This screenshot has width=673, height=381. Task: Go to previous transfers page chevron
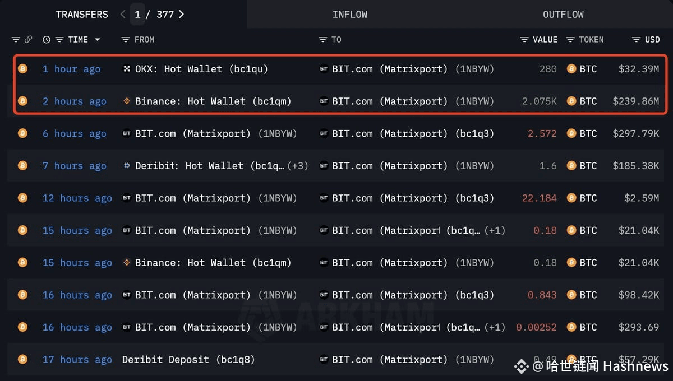[x=123, y=14]
